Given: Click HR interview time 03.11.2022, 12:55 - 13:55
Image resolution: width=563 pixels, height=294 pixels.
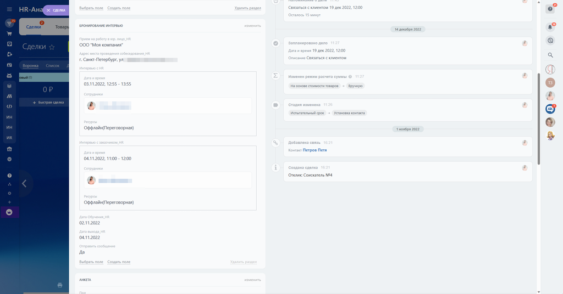Looking at the screenshot, I should tap(107, 84).
